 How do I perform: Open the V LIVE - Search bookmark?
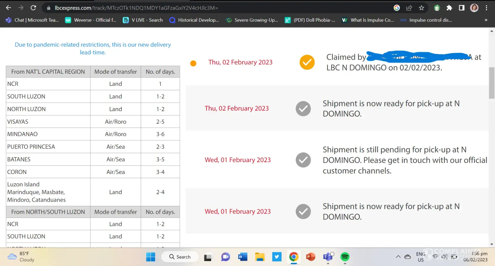pyautogui.click(x=143, y=20)
